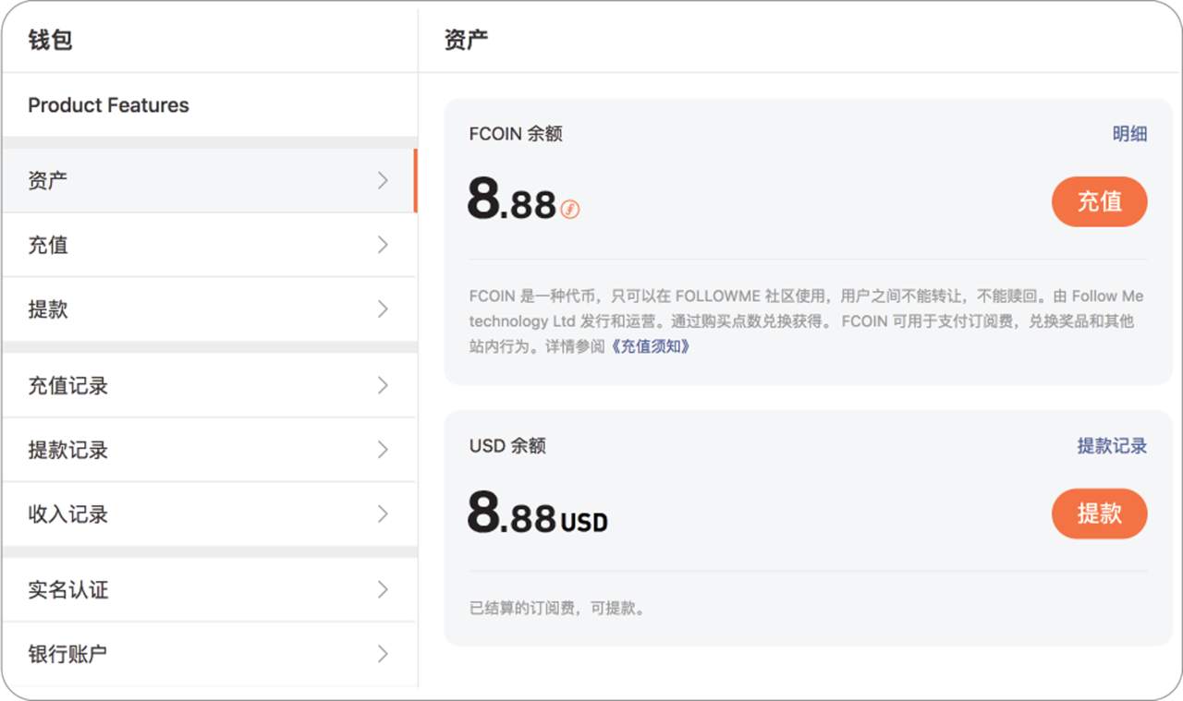This screenshot has width=1183, height=701.
Task: Click the Product Features heading
Action: 108,105
